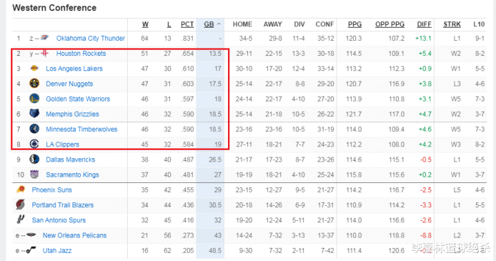The width and height of the screenshot is (496, 261).
Task: Open the Houston Rockets team link
Action: tap(81, 53)
